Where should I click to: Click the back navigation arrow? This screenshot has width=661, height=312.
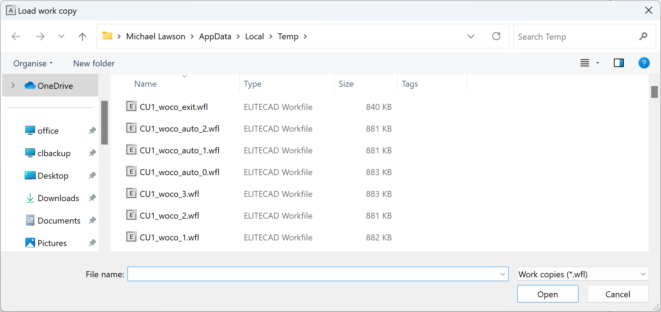[16, 36]
